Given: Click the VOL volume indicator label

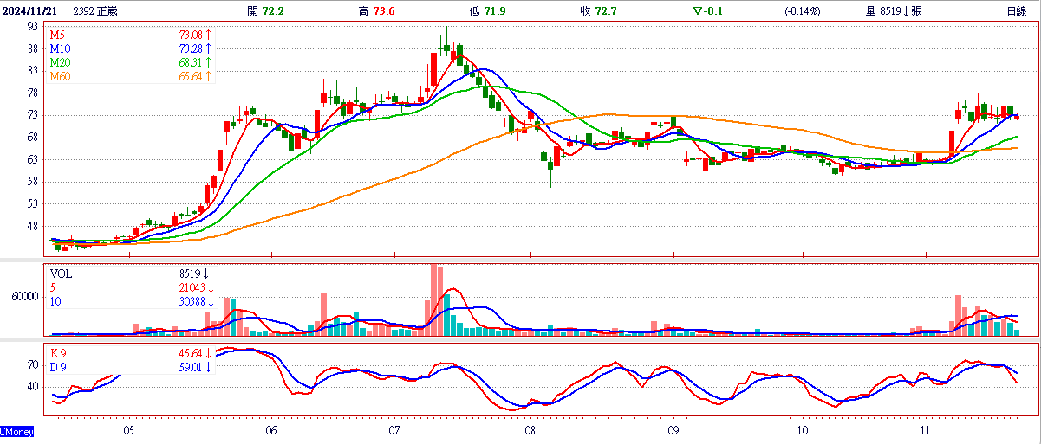Looking at the screenshot, I should 62,272.
